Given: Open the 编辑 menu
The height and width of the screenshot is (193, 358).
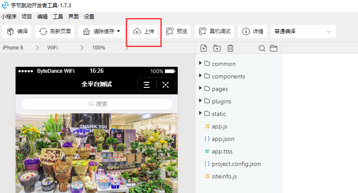Looking at the screenshot, I should click(42, 17).
